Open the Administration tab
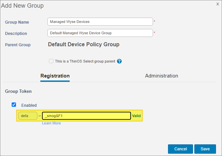 coord(161,76)
